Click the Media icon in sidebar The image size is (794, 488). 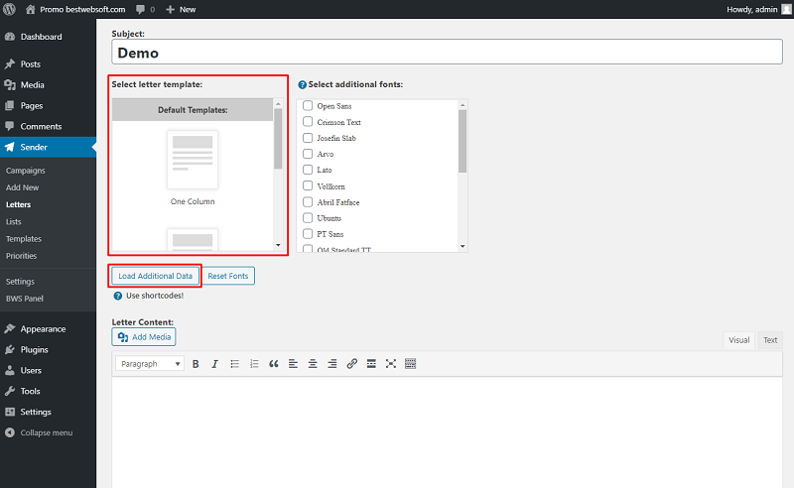coord(10,84)
